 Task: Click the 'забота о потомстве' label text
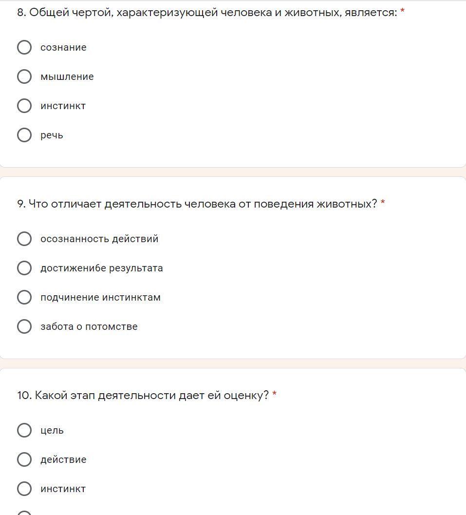click(89, 326)
